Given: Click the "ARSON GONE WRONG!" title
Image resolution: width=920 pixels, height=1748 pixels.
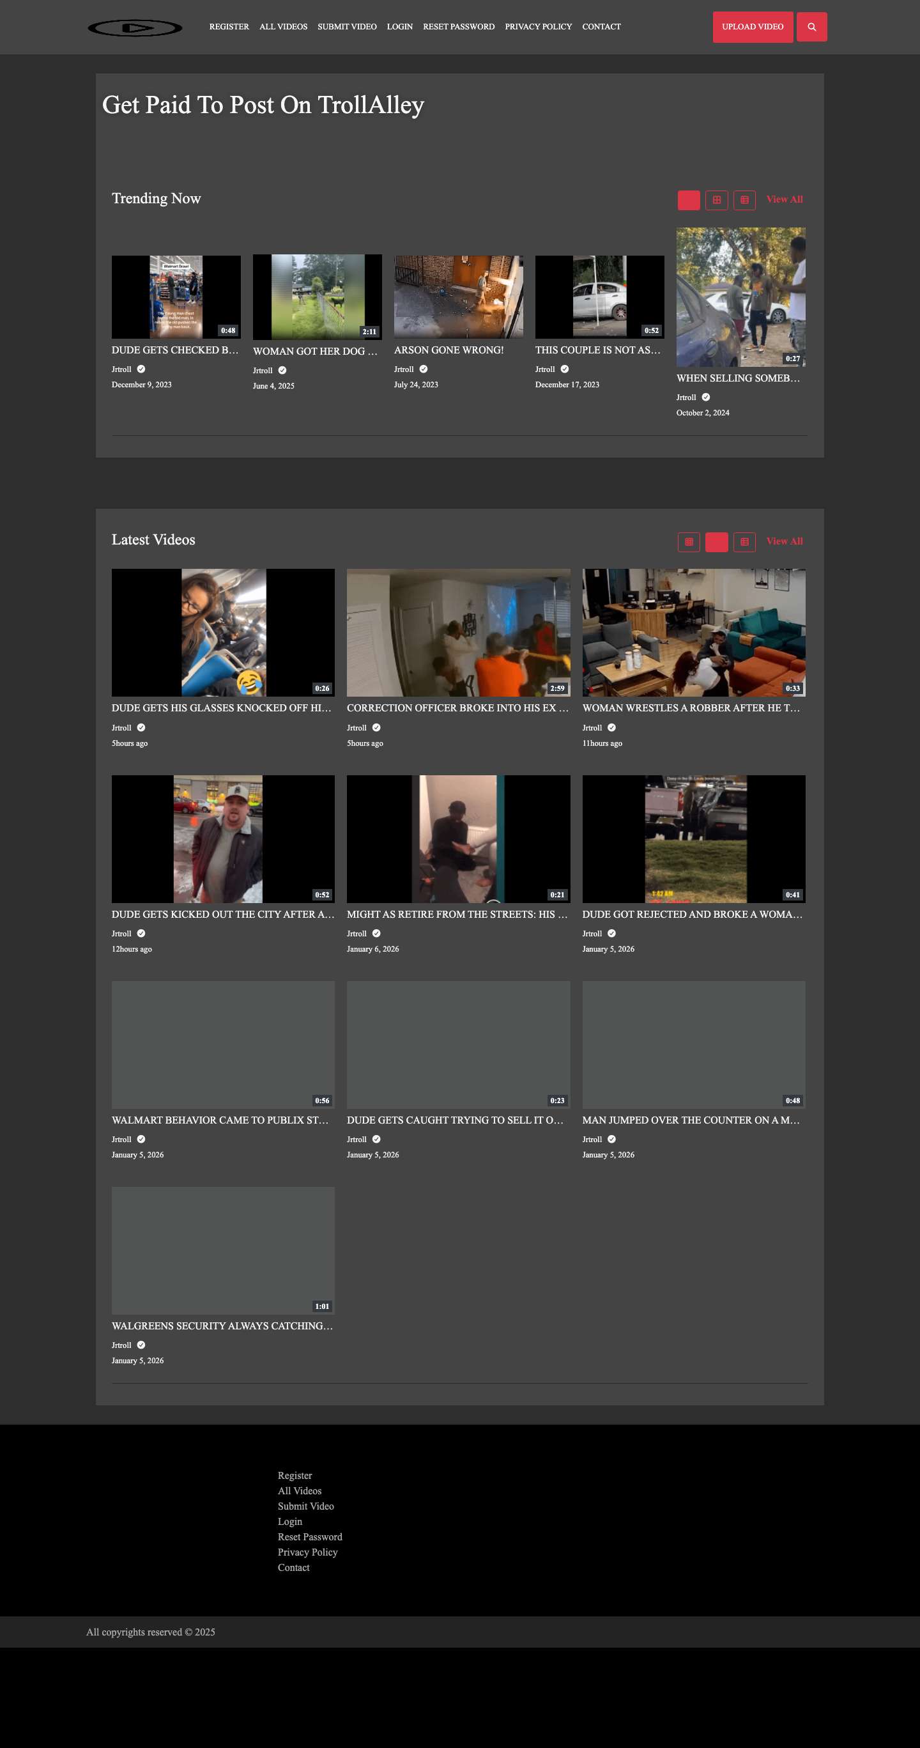Looking at the screenshot, I should (448, 350).
